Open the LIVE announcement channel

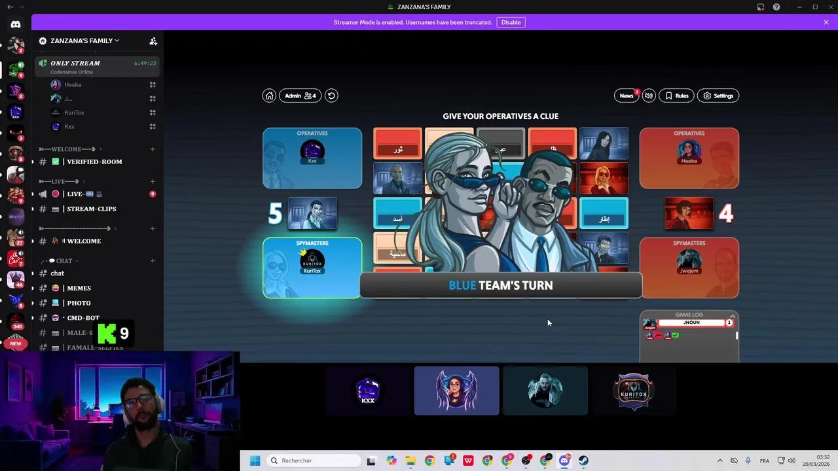pos(96,194)
